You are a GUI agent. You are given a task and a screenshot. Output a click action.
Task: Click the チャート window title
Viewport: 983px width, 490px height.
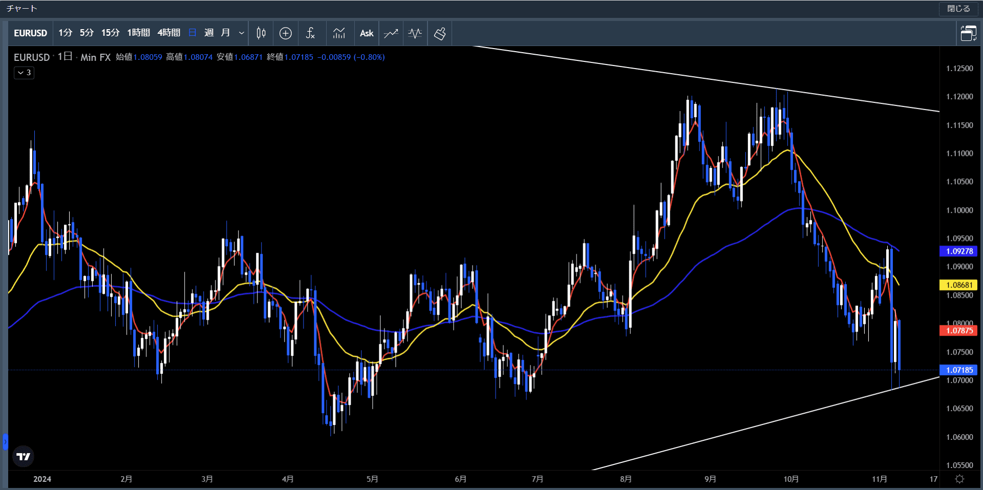22,9
